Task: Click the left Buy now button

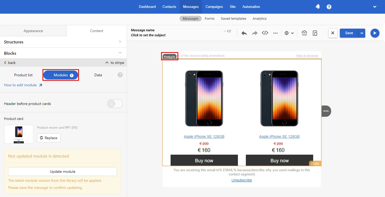Action: click(204, 160)
